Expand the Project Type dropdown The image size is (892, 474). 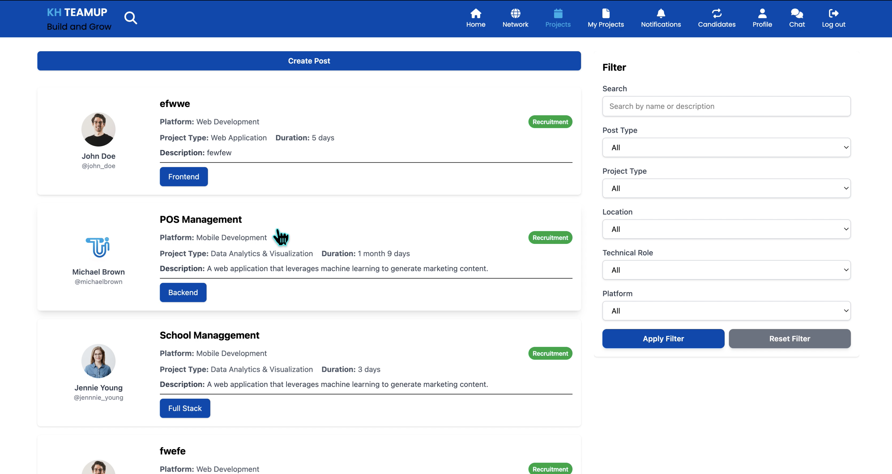[x=726, y=188]
